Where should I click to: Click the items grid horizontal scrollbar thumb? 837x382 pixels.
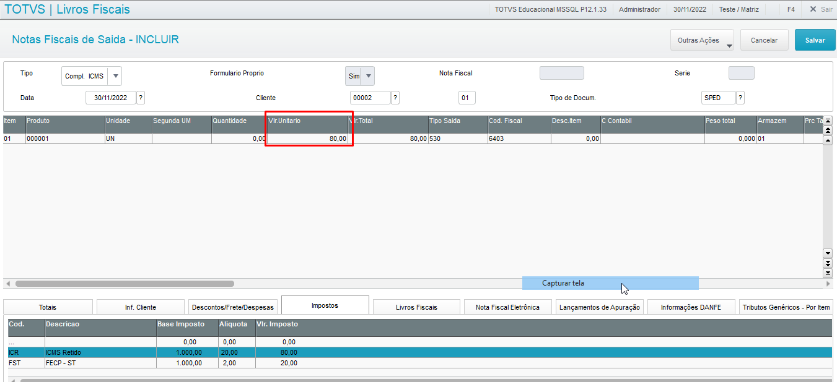click(124, 284)
